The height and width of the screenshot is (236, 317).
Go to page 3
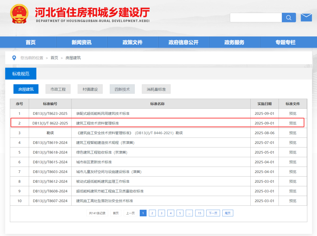click(161, 213)
